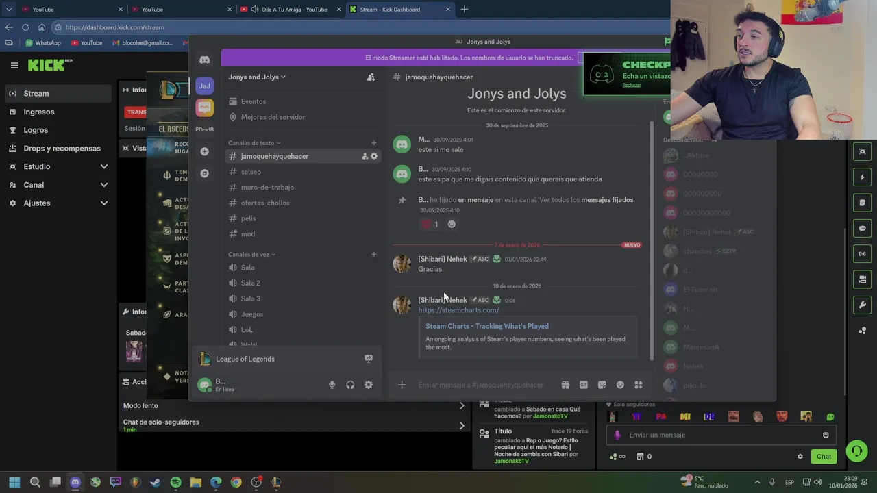Click the green Chat send button

824,457
